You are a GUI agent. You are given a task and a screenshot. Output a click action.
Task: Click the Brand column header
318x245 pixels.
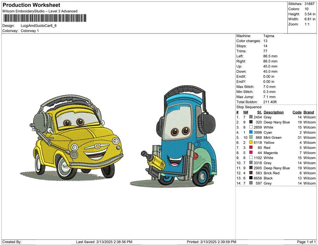tap(309, 112)
